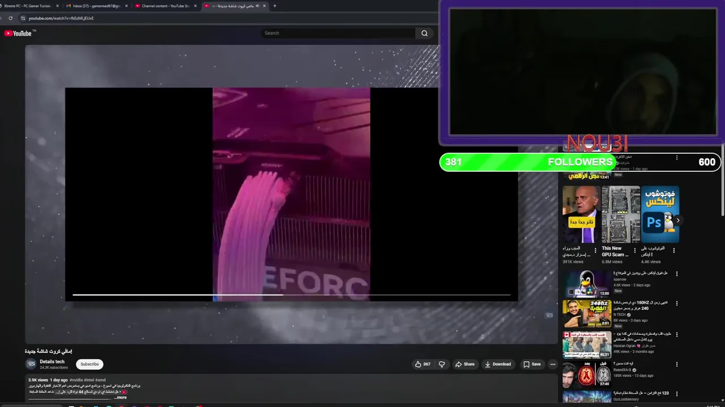Reload the page with the refresh icon

pyautogui.click(x=10, y=18)
